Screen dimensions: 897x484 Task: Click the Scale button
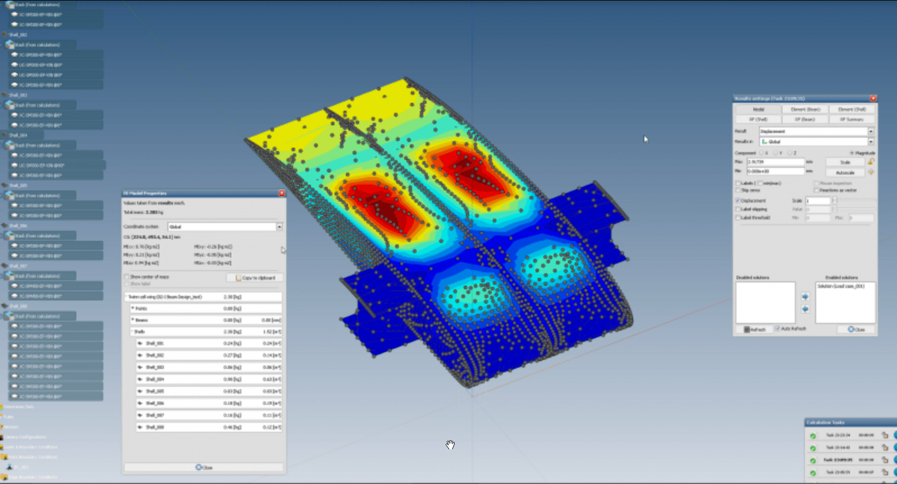[845, 162]
